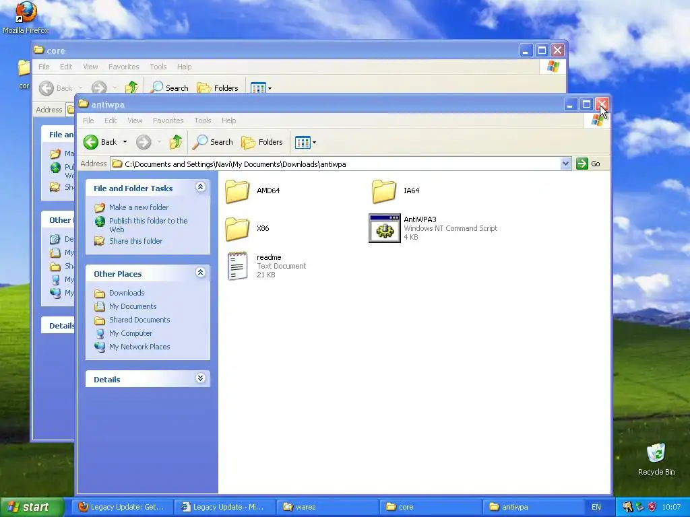Viewport: 690px width, 517px height.
Task: Expand the address bar dropdown in antiwpa
Action: (x=565, y=164)
